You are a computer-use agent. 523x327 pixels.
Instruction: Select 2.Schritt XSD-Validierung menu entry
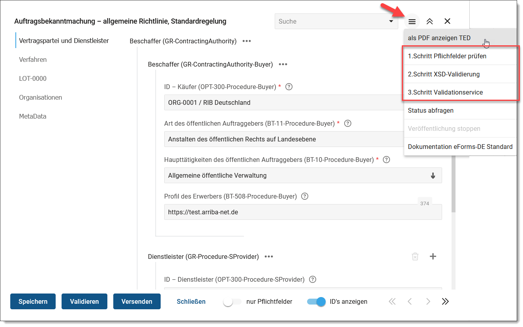click(x=444, y=74)
